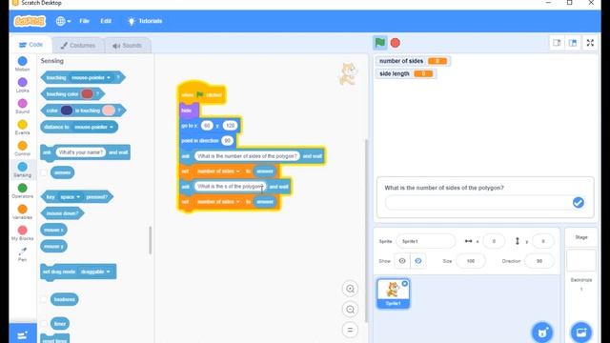The width and height of the screenshot is (610, 343).
Task: Select the touching color red swatch
Action: [87, 94]
